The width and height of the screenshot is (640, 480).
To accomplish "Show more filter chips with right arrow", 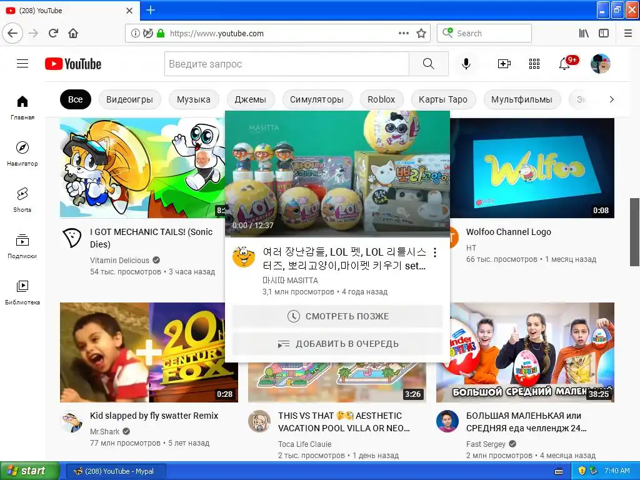I will pos(611,99).
